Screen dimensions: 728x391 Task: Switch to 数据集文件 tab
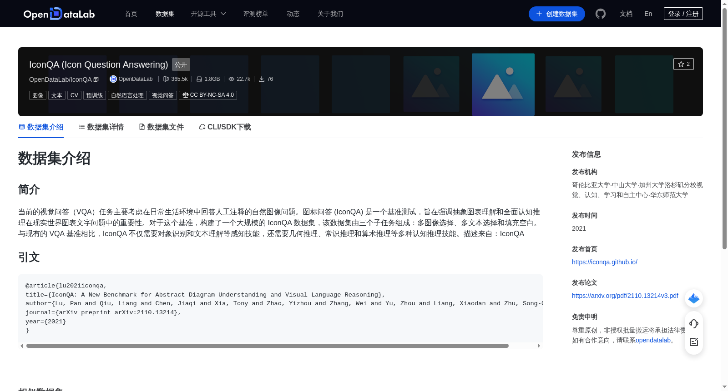point(161,127)
